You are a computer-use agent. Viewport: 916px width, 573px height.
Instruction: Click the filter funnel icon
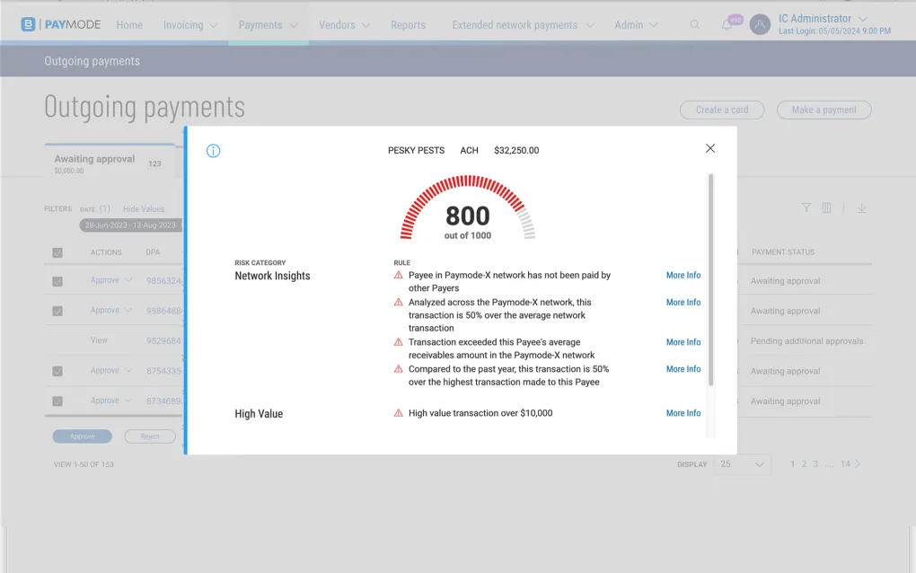tap(806, 208)
